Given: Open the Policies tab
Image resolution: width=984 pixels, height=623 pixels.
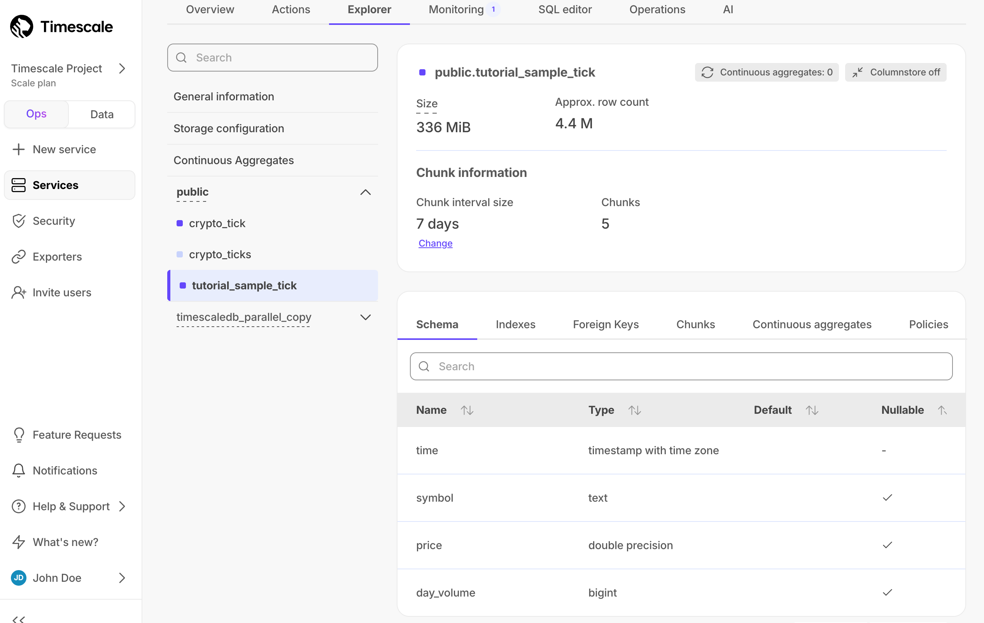Looking at the screenshot, I should pyautogui.click(x=928, y=324).
